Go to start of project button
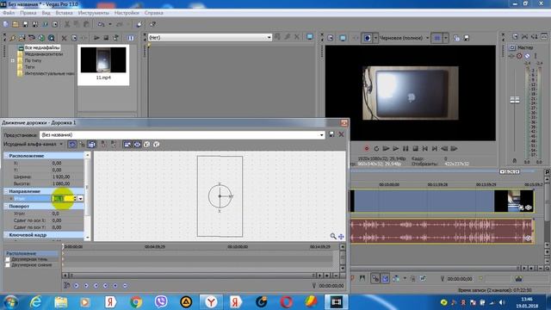Screen dimensions: 551x310 (x=424, y=149)
